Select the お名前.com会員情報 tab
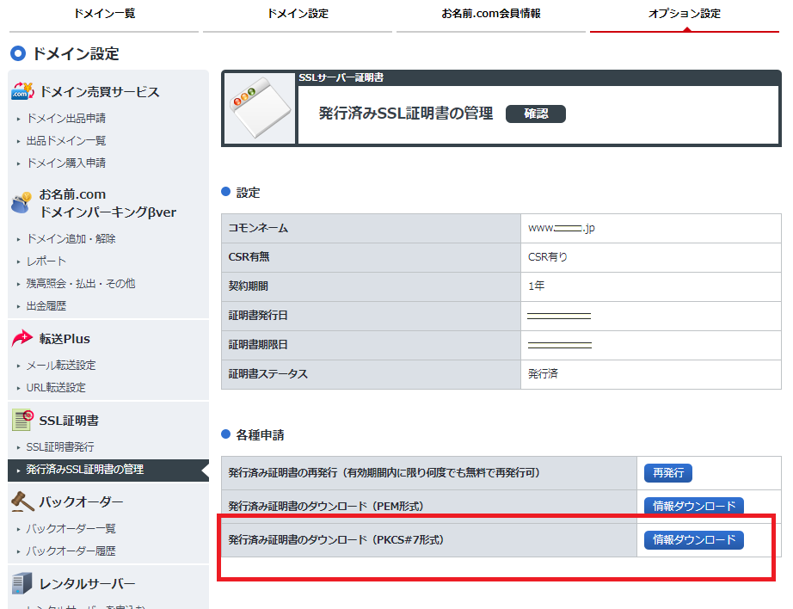Screen dimensions: 793x609 tap(491, 13)
